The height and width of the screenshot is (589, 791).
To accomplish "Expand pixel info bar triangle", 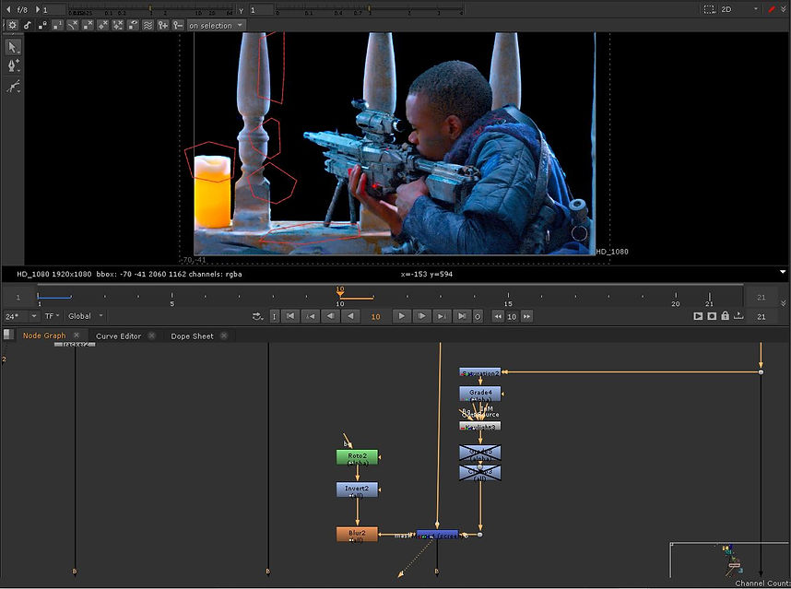I will point(783,272).
